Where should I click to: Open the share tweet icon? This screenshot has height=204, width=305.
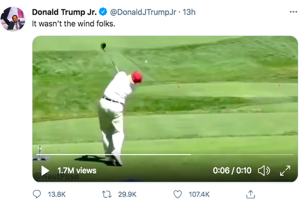250,194
